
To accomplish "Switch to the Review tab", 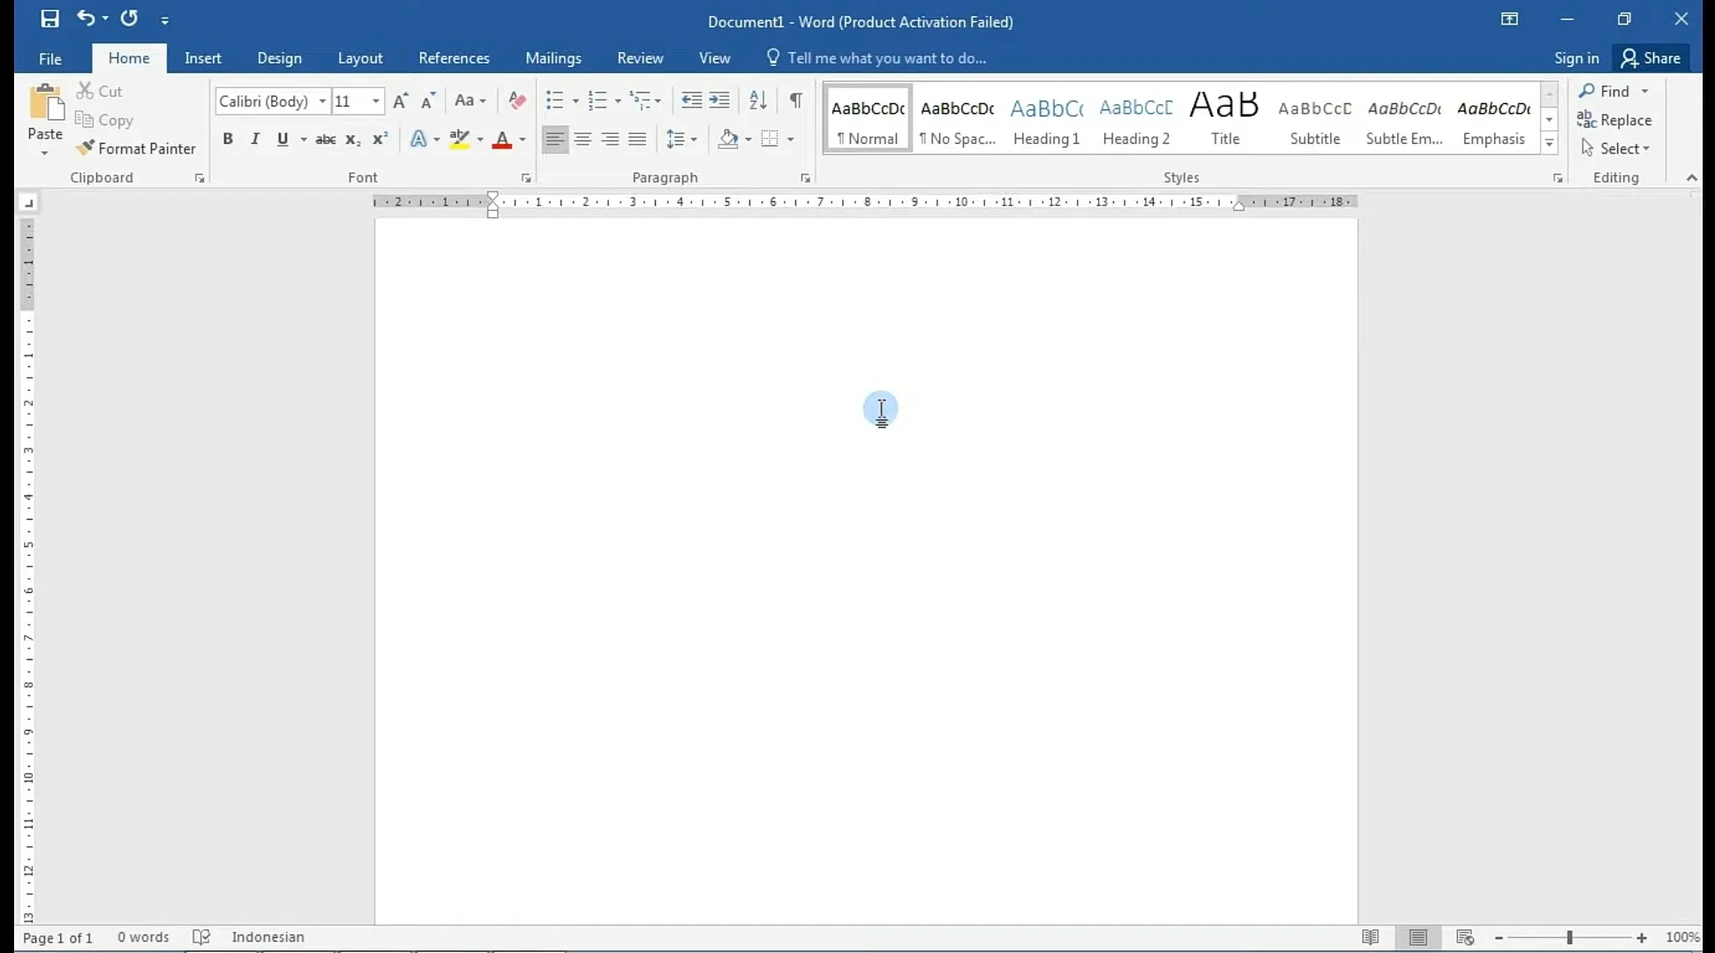I will pyautogui.click(x=640, y=58).
